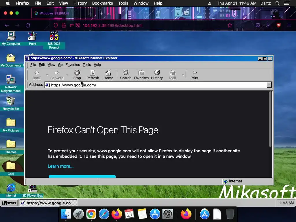Click the Refresh toolbar button
Viewport: 296px width, 222px height.
(x=93, y=75)
